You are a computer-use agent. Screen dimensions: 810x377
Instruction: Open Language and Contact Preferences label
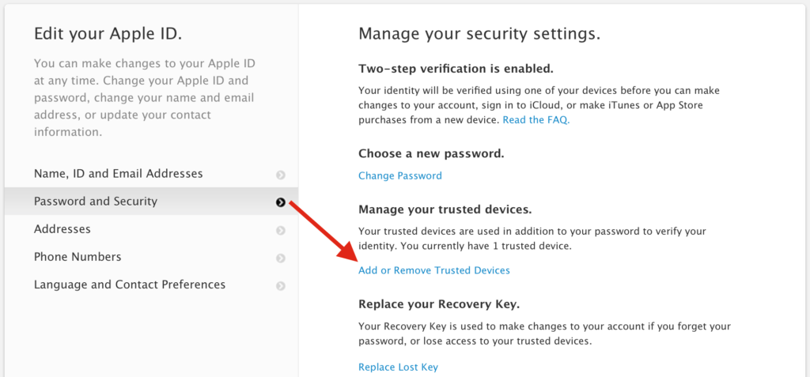click(x=130, y=285)
